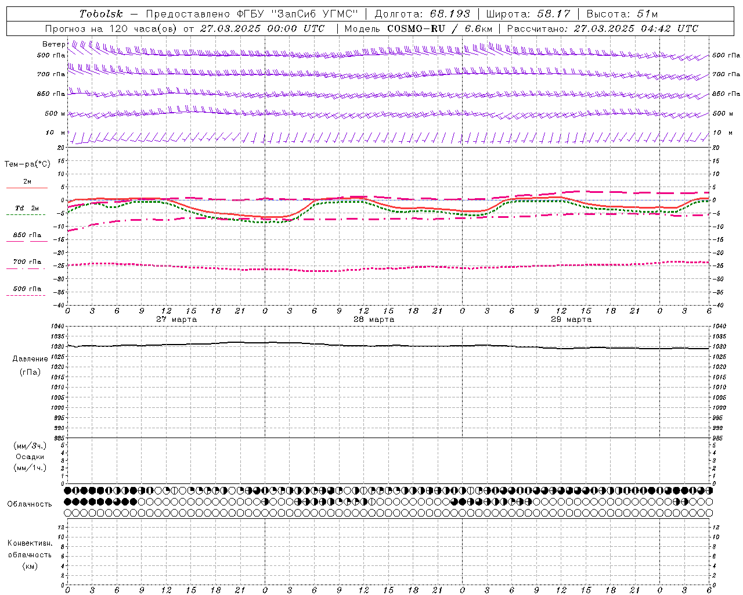743x595 pixels.
Task: Click the (км) unit label
Action: [30, 566]
